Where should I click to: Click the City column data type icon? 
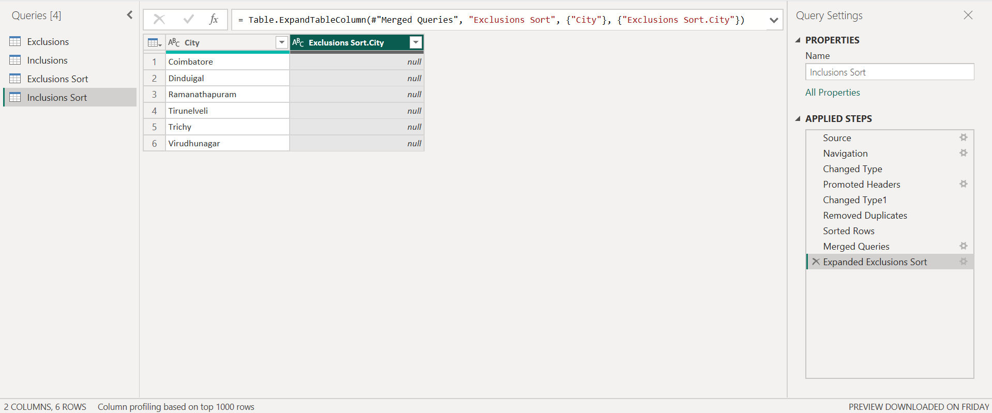[174, 42]
